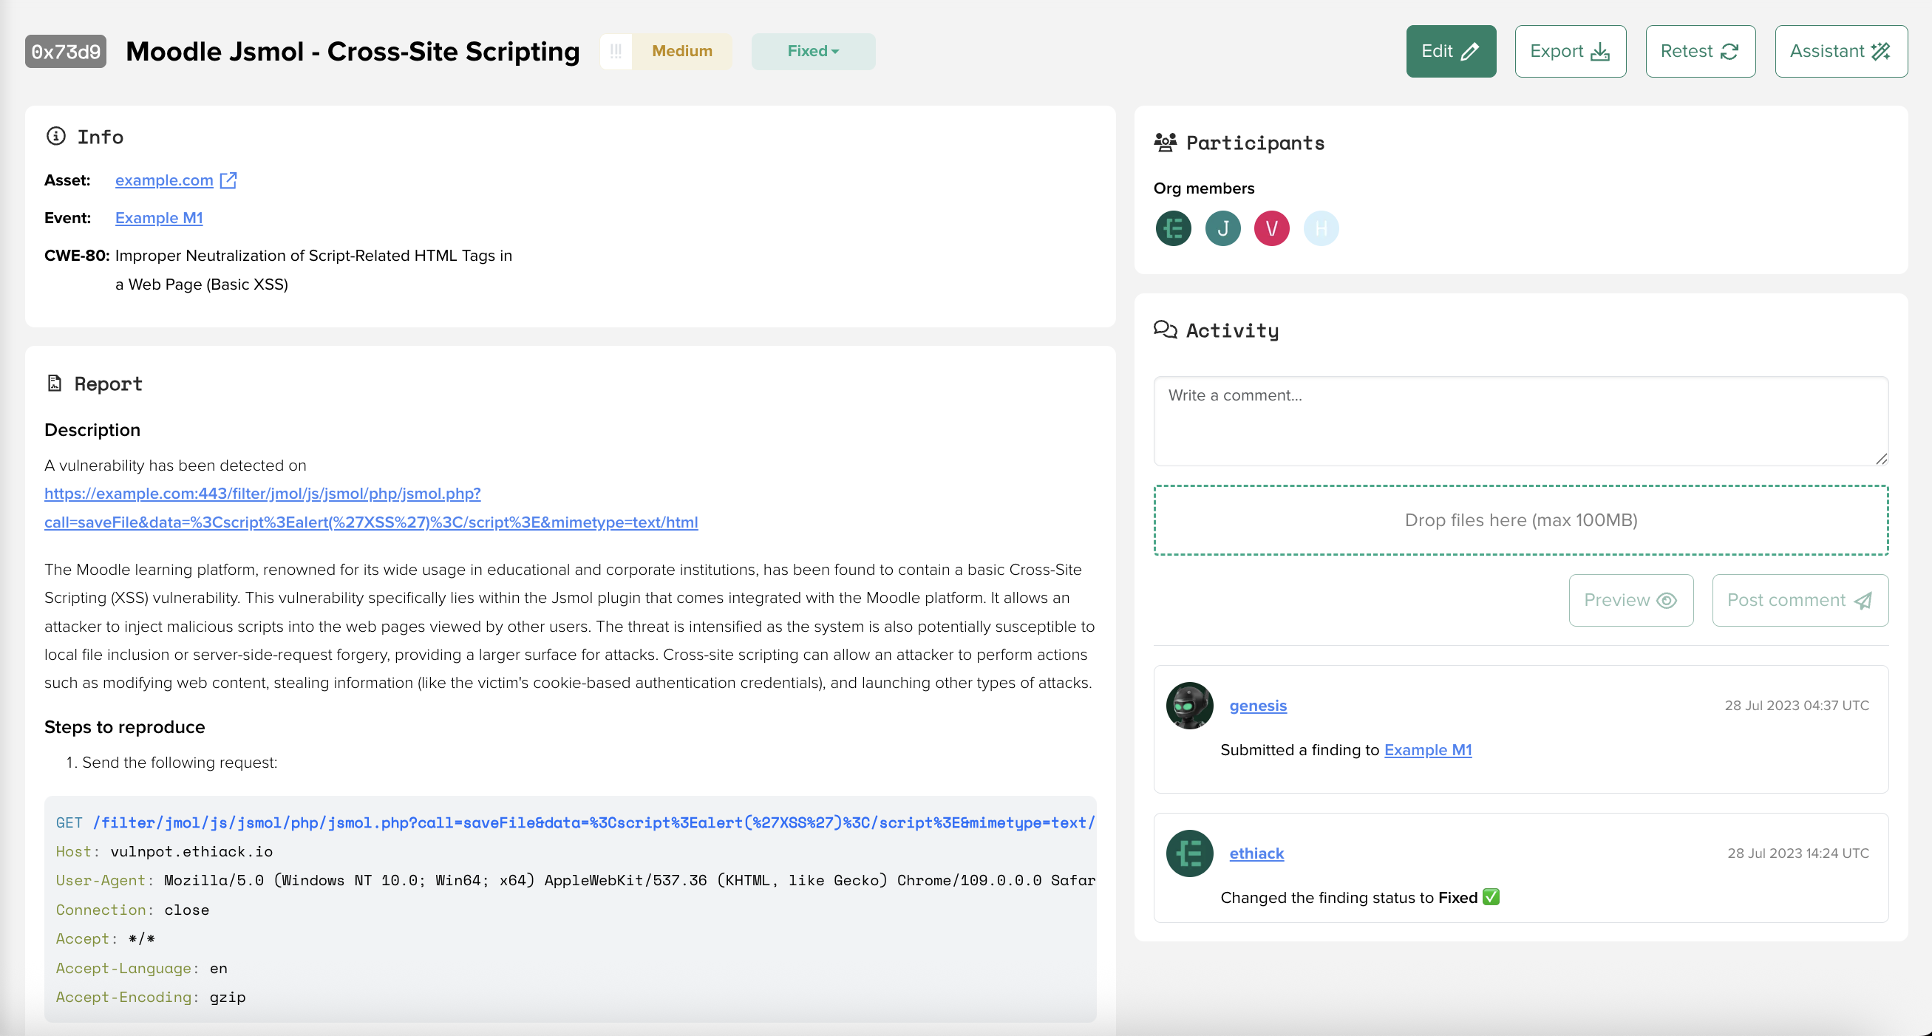Image resolution: width=1932 pixels, height=1036 pixels.
Task: Select the H org member avatar
Action: 1321,228
